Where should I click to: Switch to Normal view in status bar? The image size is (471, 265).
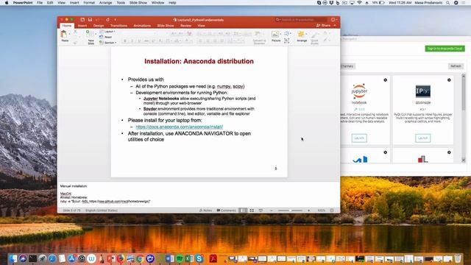pos(243,211)
